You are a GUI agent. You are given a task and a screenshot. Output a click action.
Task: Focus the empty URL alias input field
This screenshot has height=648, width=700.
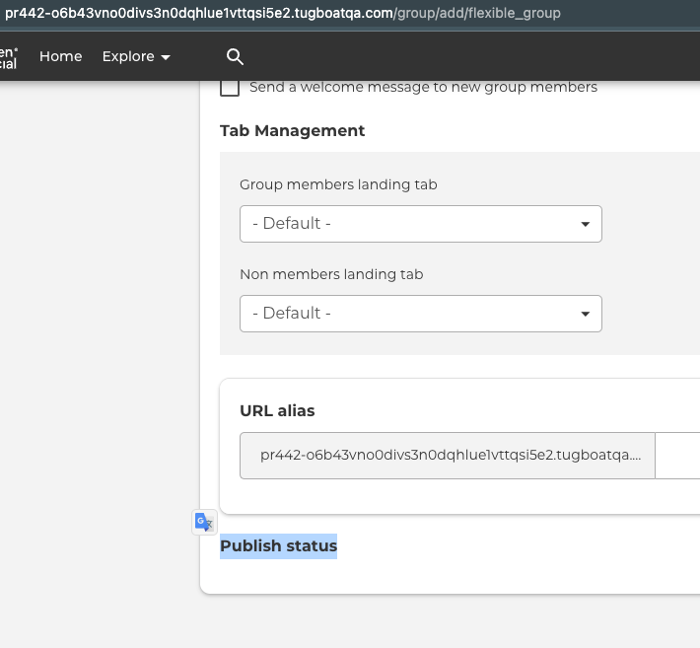(678, 455)
